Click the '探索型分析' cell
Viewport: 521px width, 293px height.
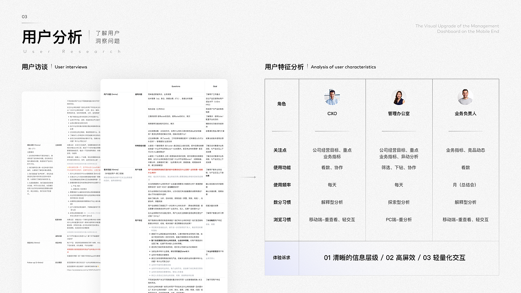399,202
